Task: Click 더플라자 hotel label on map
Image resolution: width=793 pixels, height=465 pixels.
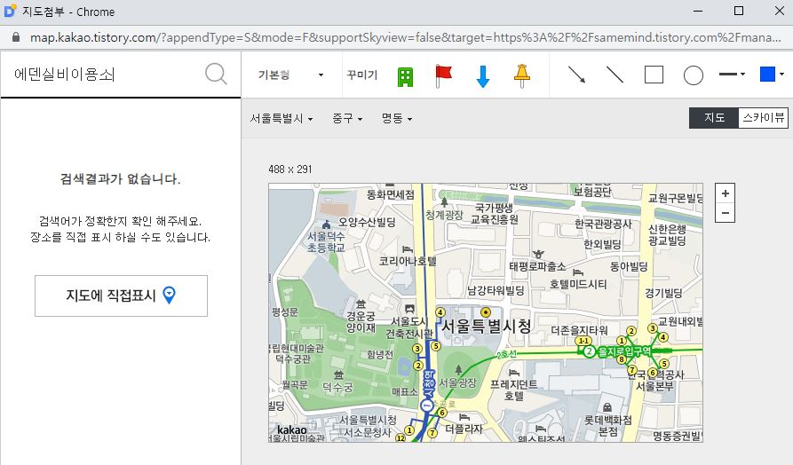Action: pos(464,429)
